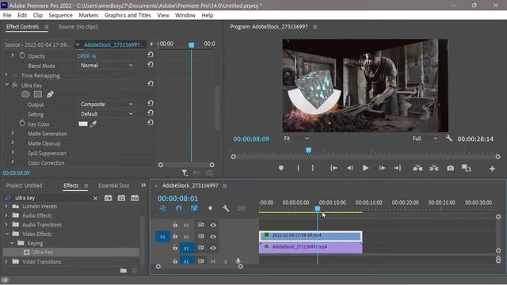Reset the Ultra Key effect
Image resolution: width=507 pixels, height=285 pixels.
tap(150, 84)
